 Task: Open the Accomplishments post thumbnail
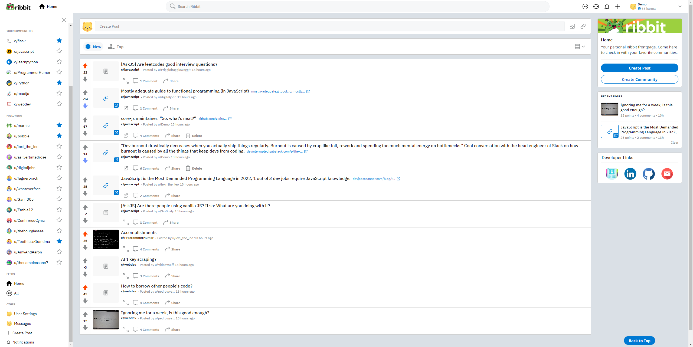[x=106, y=239]
